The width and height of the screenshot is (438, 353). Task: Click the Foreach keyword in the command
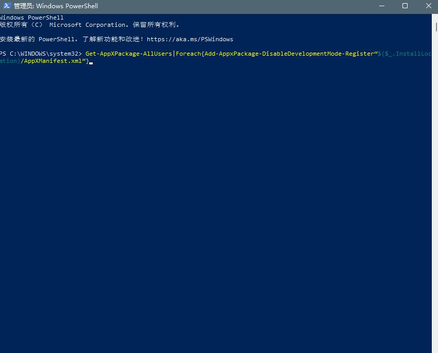188,54
